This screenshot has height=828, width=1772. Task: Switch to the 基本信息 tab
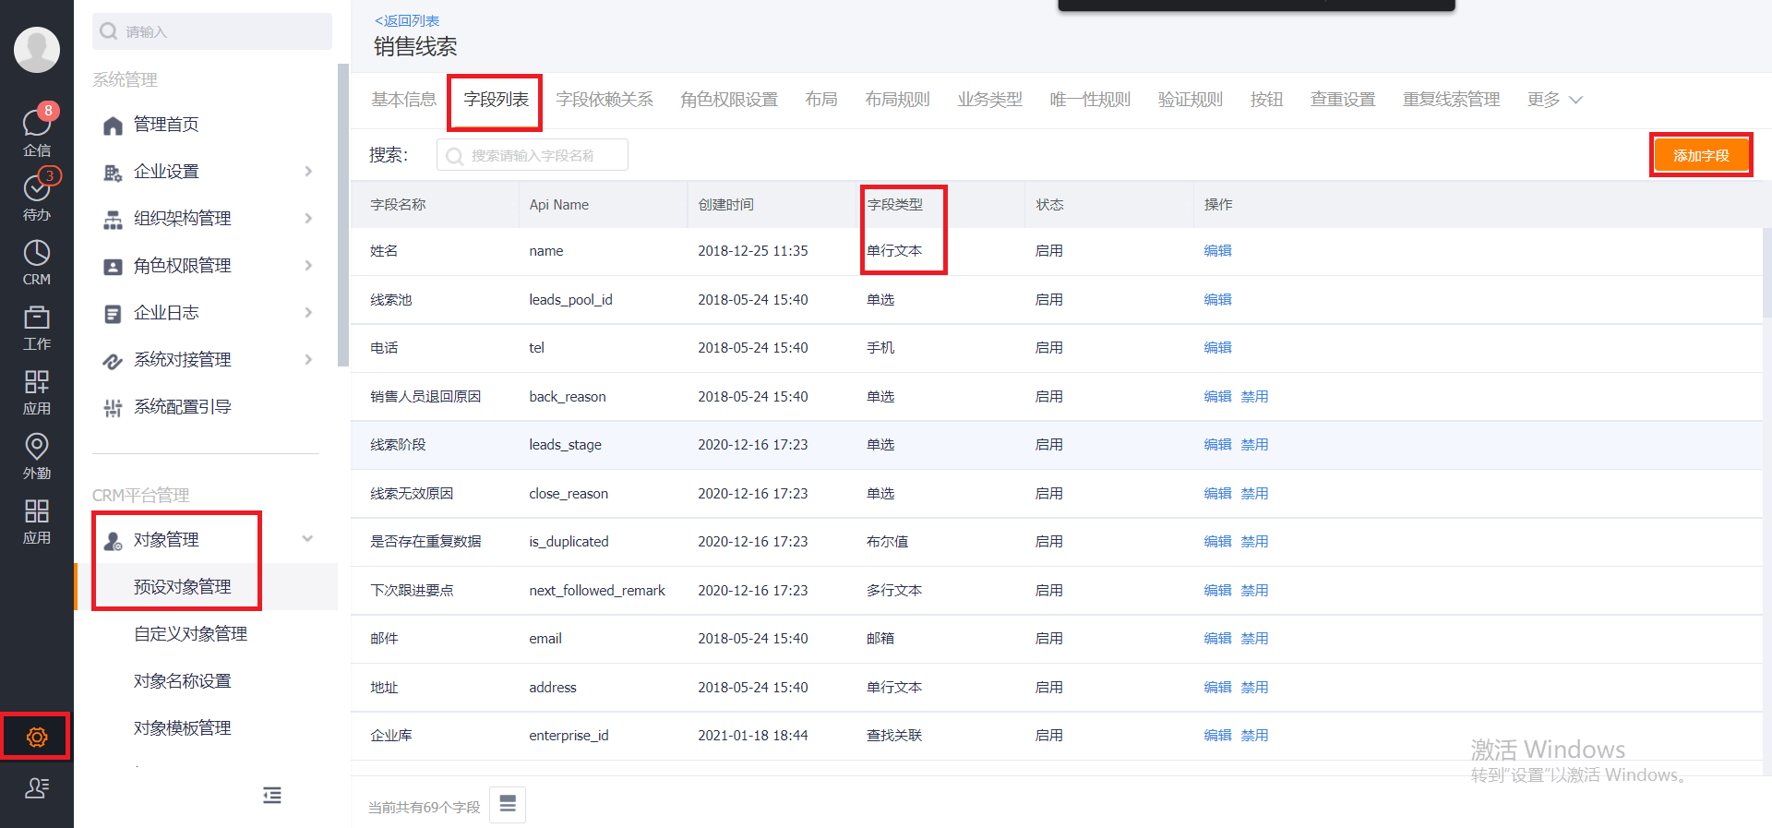[403, 100]
